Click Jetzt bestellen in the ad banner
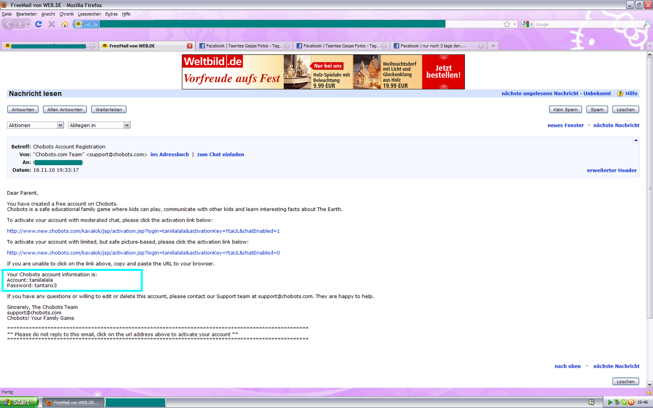This screenshot has width=653, height=408. (444, 72)
